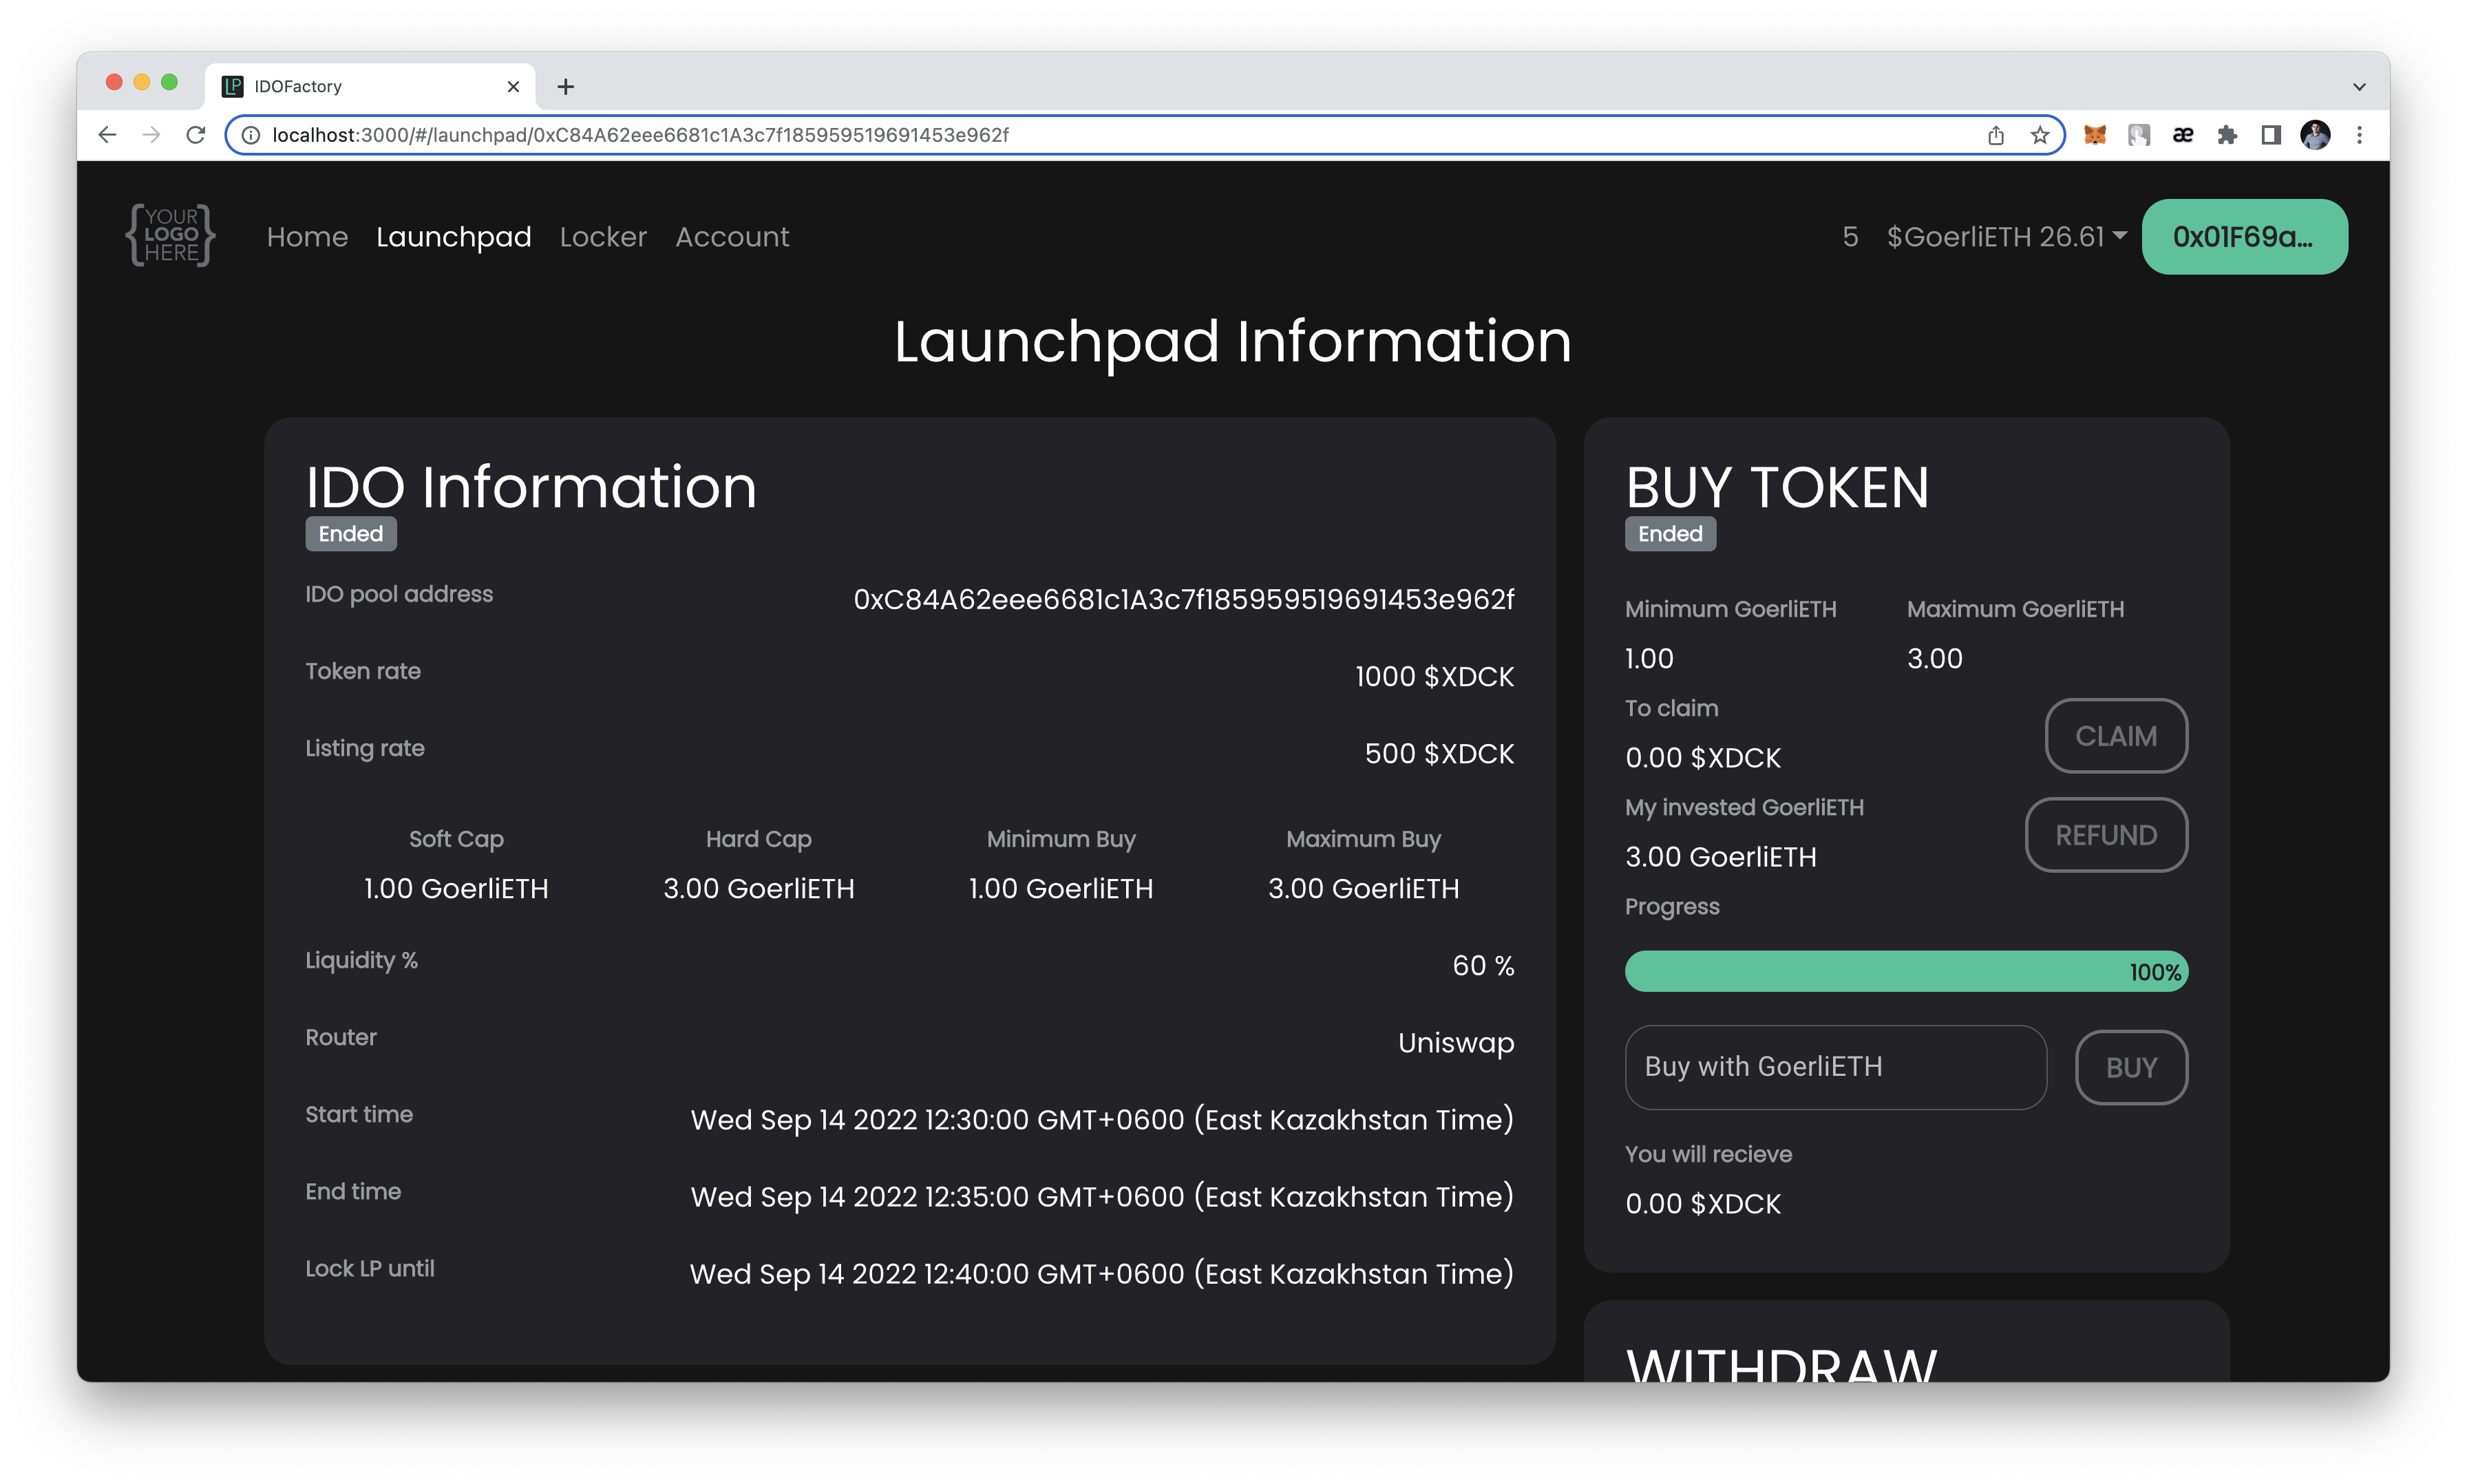The image size is (2467, 1484).
Task: Bookmark this page with star icon
Action: [x=2040, y=135]
